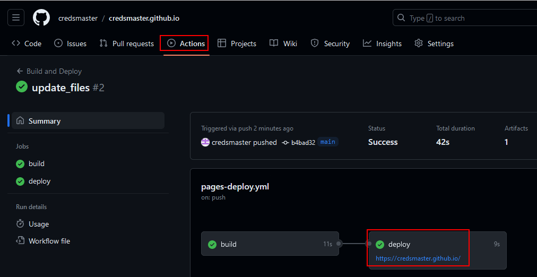Viewport: 537px width, 277px height.
Task: Switch to the Code tab
Action: click(x=27, y=44)
